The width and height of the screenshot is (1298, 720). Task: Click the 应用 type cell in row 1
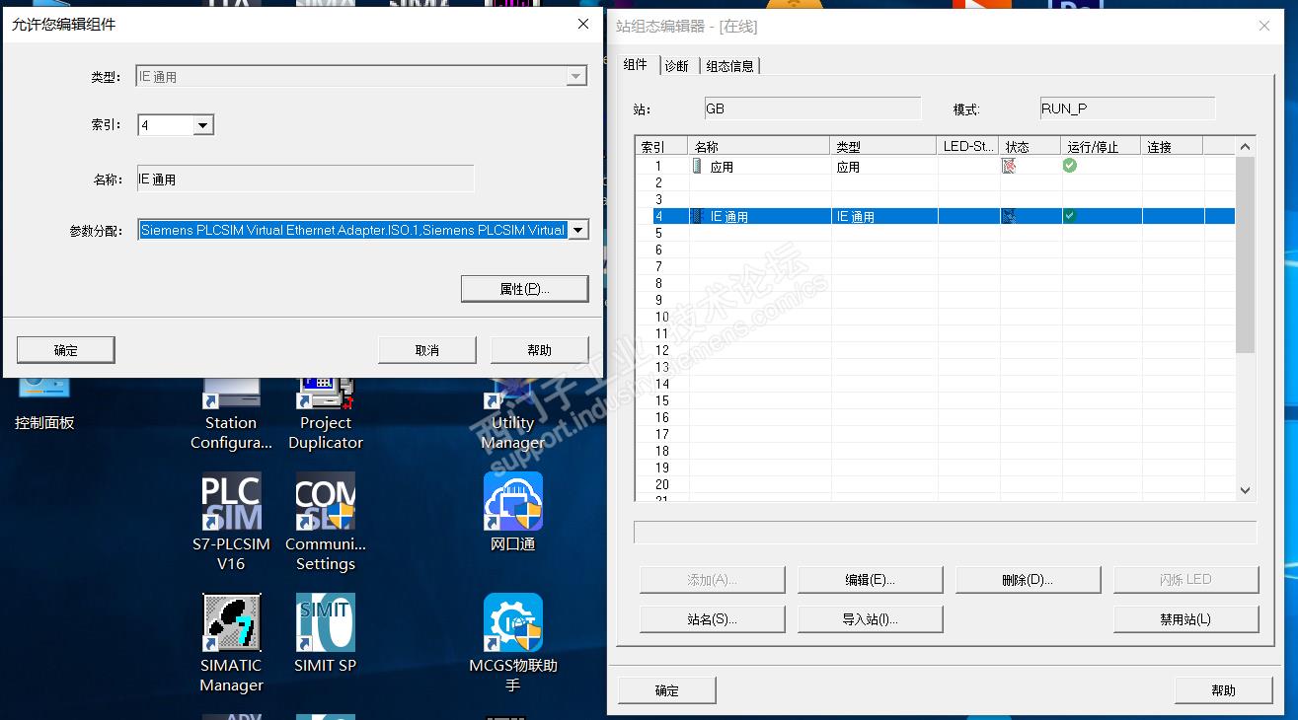click(883, 166)
